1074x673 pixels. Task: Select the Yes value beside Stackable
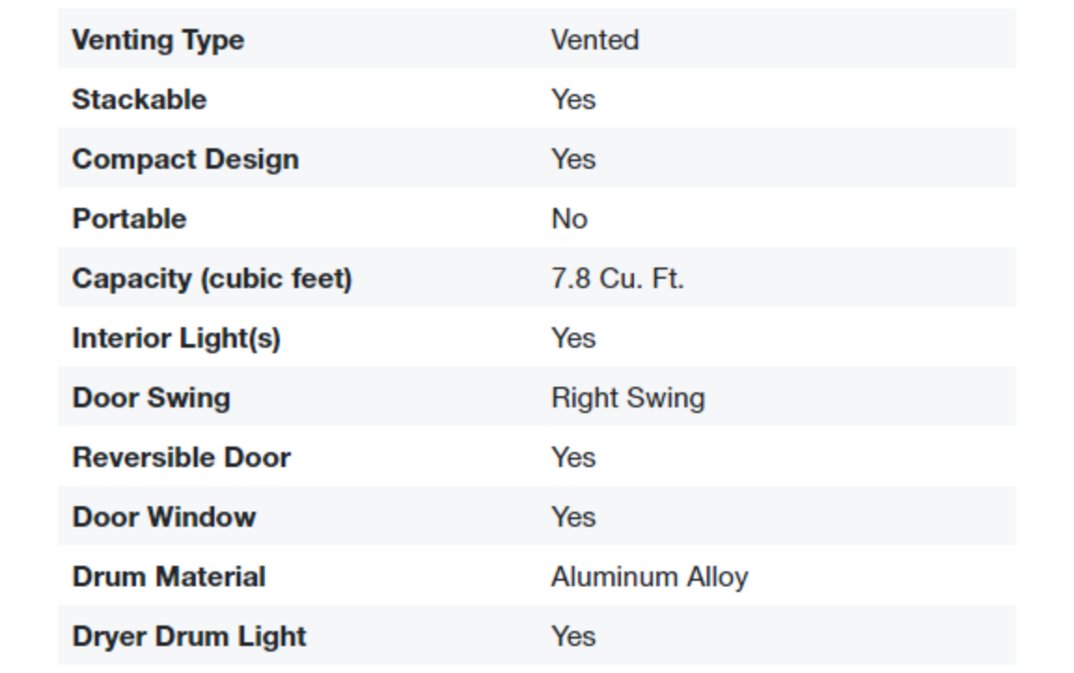point(572,100)
